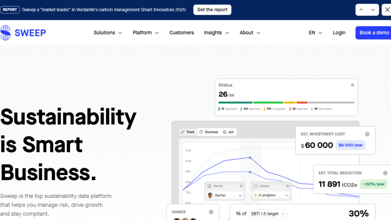Open the Platform navigation menu
Screen dimensions: 391x220
coord(146,33)
